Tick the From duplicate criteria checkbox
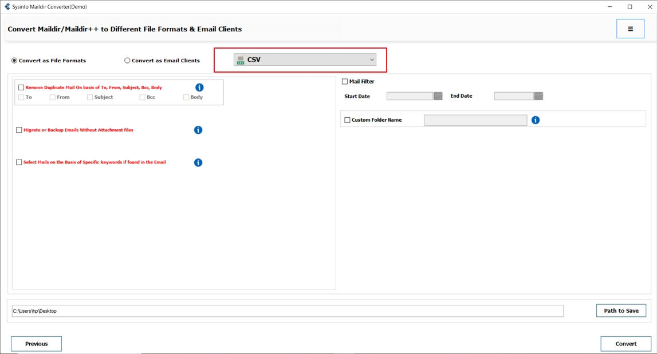This screenshot has width=657, height=354. point(52,97)
